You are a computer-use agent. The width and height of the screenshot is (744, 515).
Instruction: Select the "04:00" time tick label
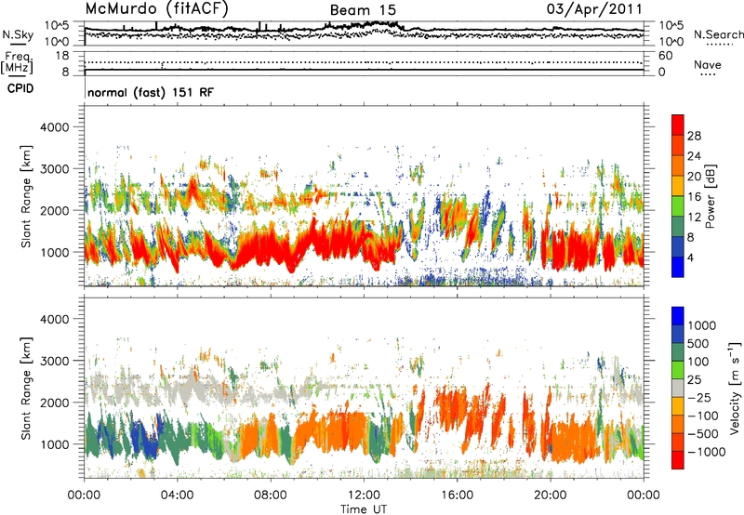(x=177, y=495)
